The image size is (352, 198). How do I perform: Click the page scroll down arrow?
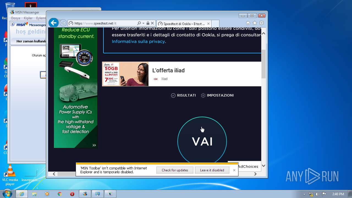pos(263,166)
